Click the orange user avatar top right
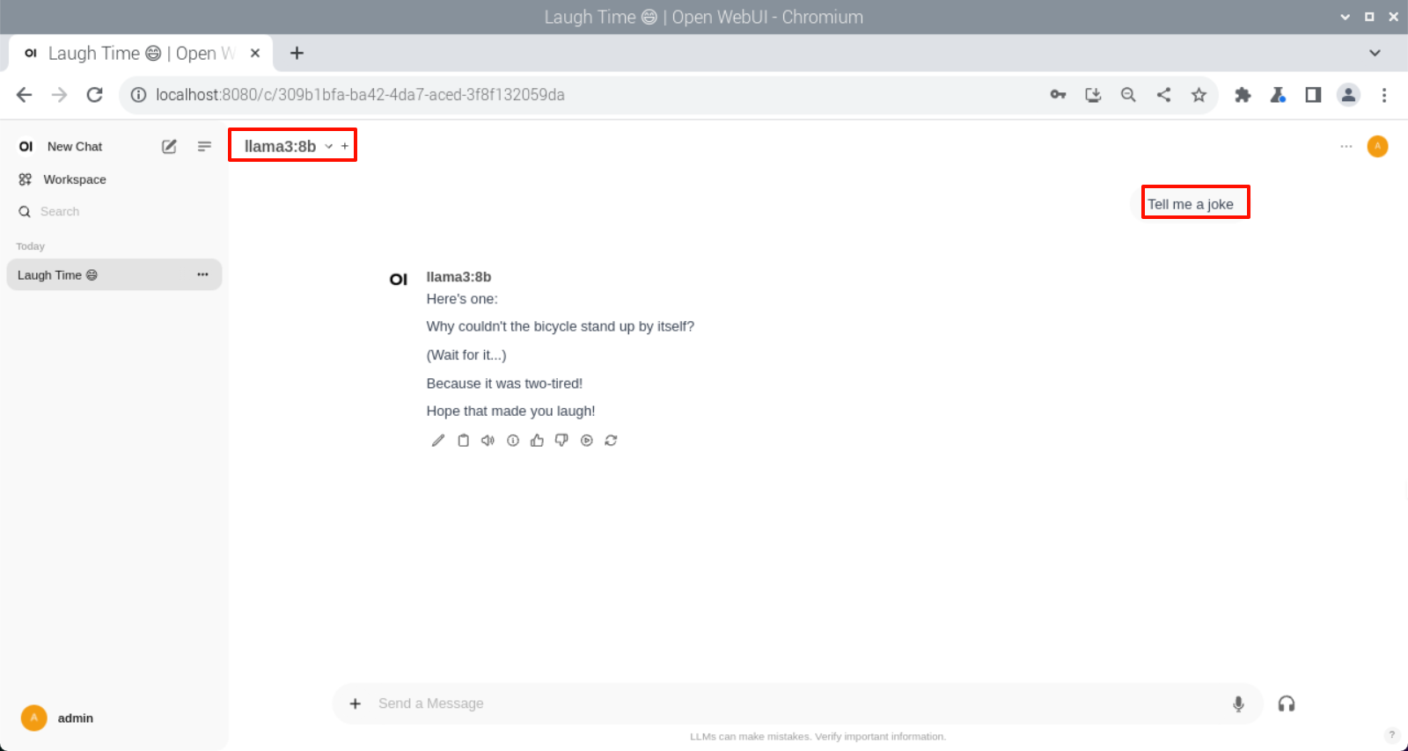The image size is (1408, 751). pos(1377,147)
